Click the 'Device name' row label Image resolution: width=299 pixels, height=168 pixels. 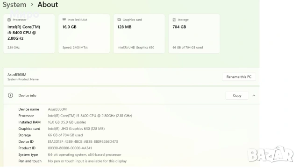click(x=28, y=109)
